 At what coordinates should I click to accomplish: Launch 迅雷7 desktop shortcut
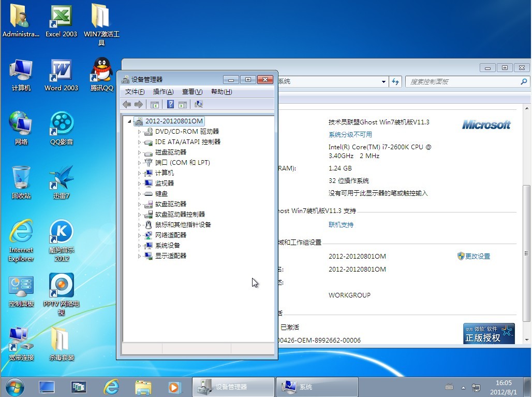click(62, 182)
